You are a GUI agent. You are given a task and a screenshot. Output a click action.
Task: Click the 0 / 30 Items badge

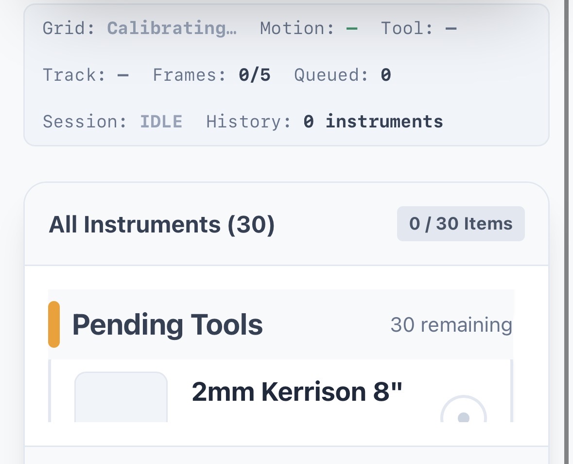[460, 223]
